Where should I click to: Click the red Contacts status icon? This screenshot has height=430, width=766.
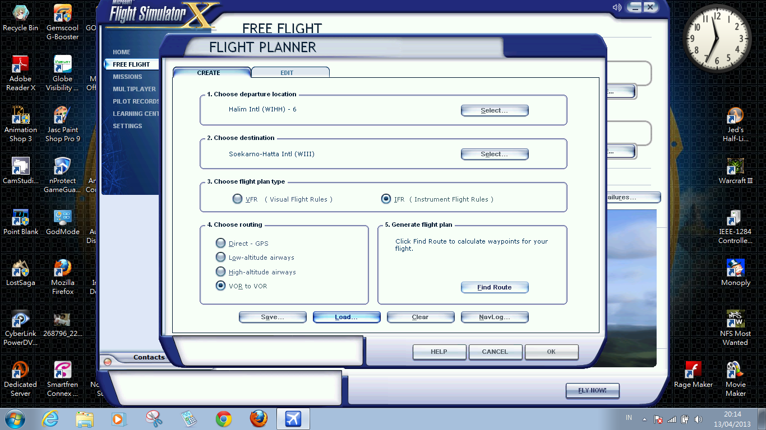[108, 362]
